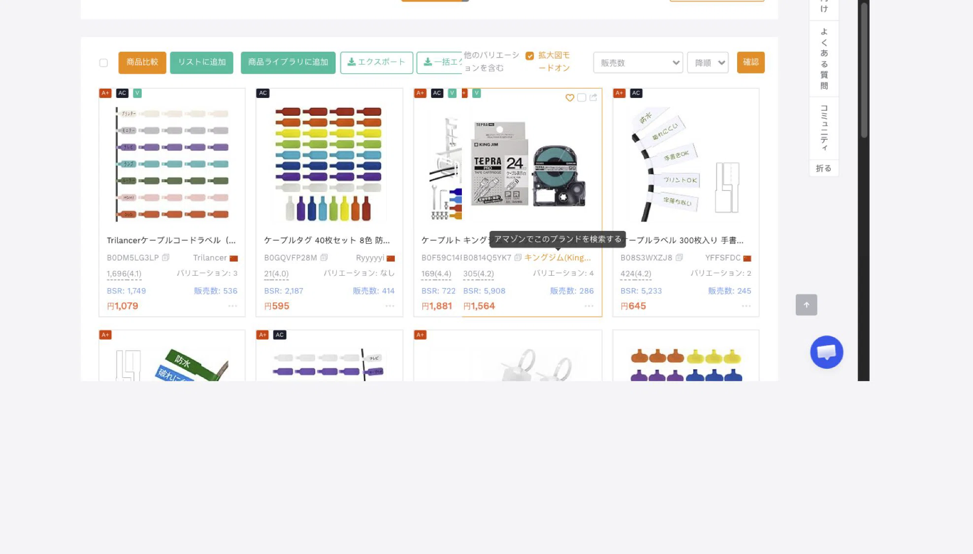Copy ASIN B0GQVFP28M with the copy icon
Screen dimensions: 973x554
tap(324, 258)
